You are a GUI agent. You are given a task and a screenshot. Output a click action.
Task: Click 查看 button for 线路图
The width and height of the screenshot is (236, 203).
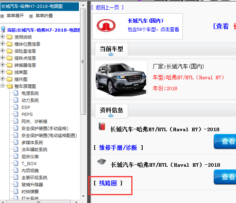[225, 177]
